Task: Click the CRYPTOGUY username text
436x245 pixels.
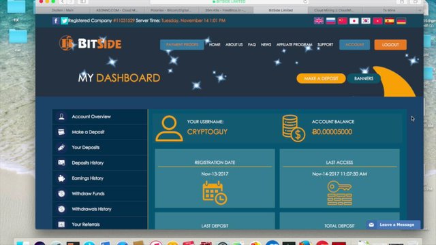Action: click(x=207, y=132)
